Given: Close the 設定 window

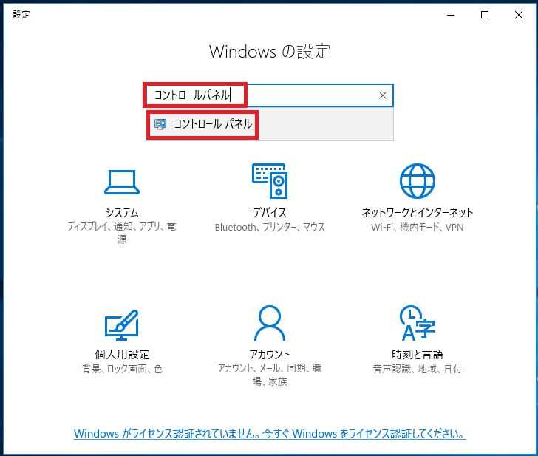Looking at the screenshot, I should point(519,15).
